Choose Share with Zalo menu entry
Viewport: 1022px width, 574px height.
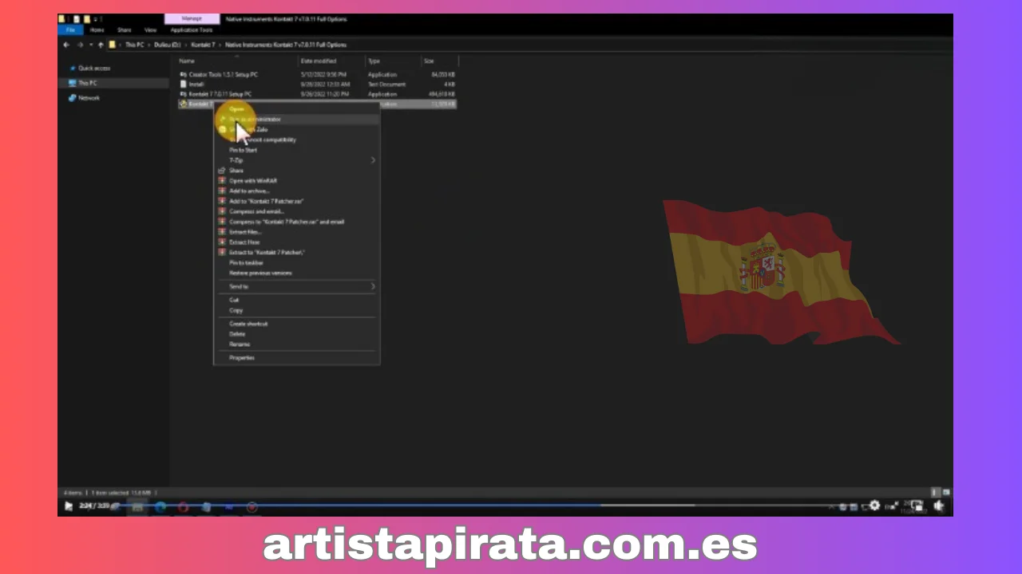click(x=297, y=129)
